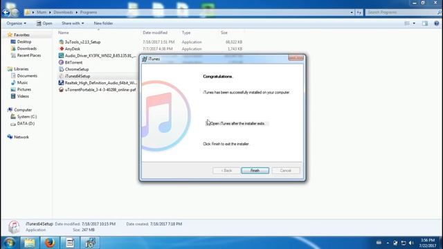The width and height of the screenshot is (443, 249).
Task: Open Videos library
Action: tap(23, 96)
